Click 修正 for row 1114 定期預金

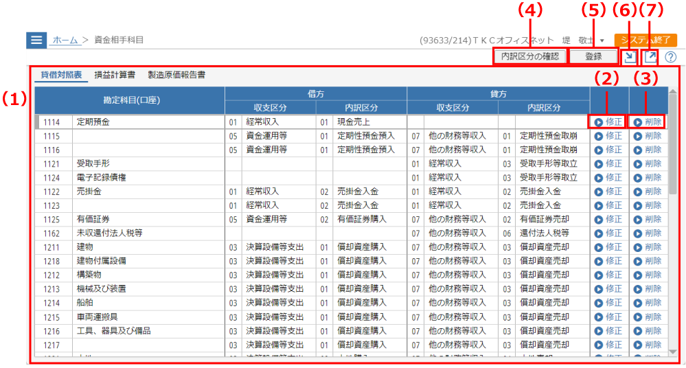click(x=608, y=122)
